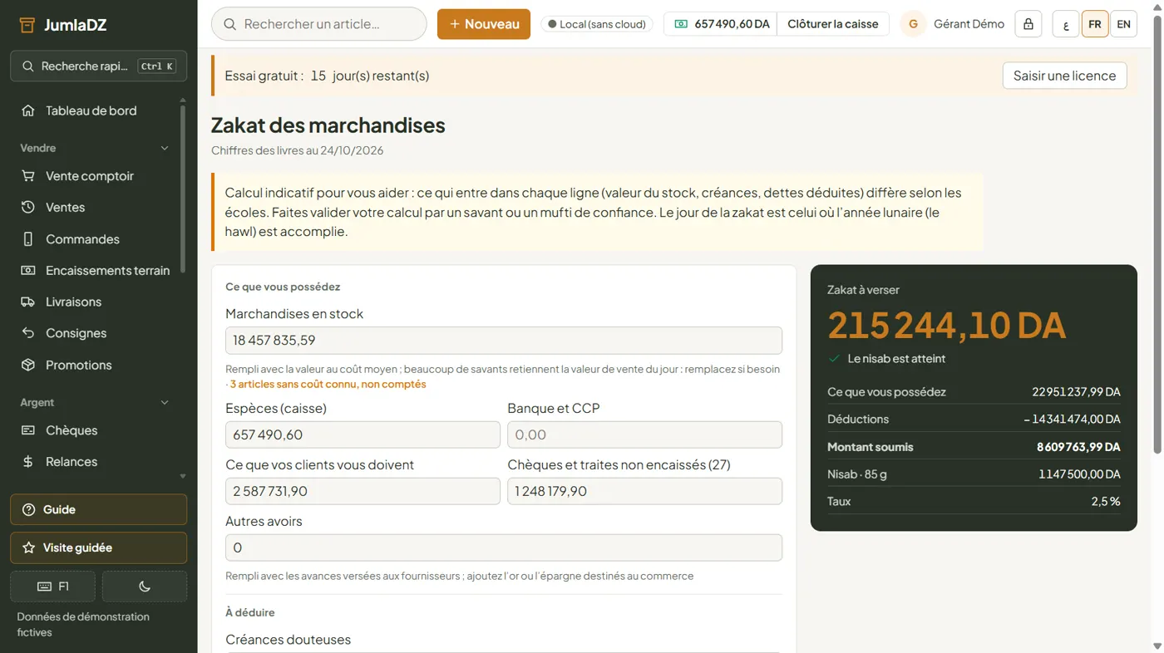Click the Local (sans cloud) status badge
The image size is (1164, 653).
[597, 24]
